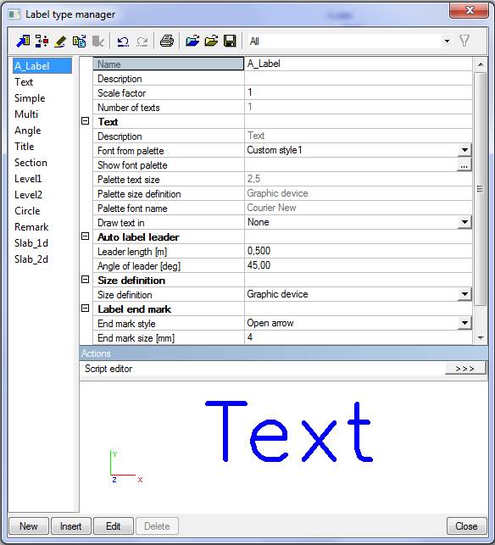Viewport: 495px width, 545px height.
Task: Click the copy documents icon in the toolbar
Action: click(80, 42)
